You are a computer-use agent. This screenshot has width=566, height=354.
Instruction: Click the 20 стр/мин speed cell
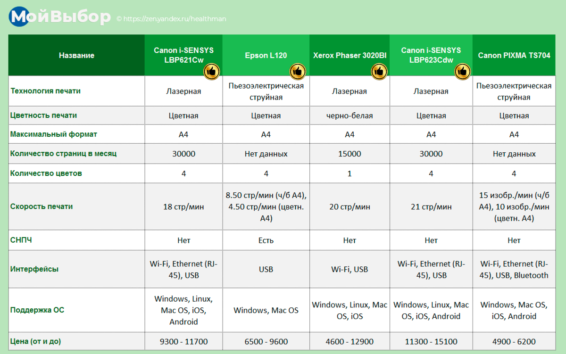click(x=350, y=206)
